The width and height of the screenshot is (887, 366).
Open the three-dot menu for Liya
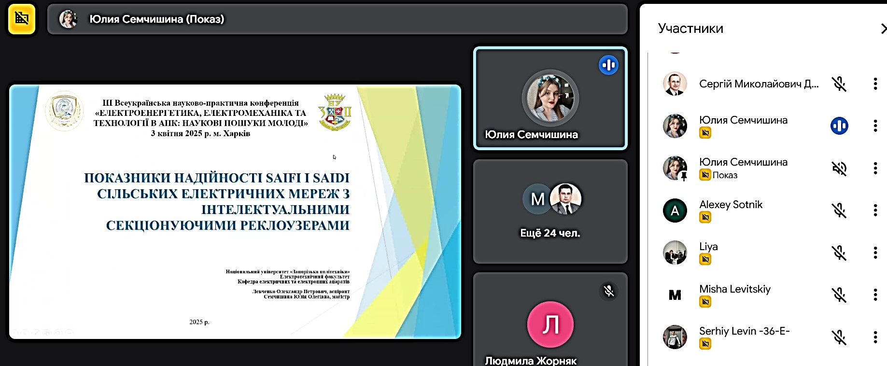(875, 253)
